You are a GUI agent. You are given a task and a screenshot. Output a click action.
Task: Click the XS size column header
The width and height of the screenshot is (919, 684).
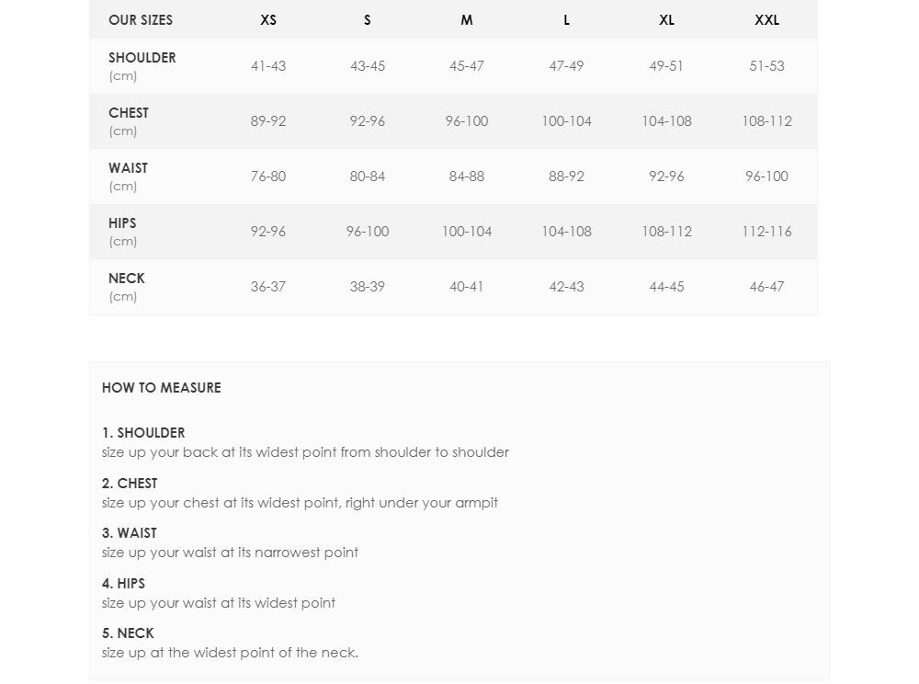(267, 20)
